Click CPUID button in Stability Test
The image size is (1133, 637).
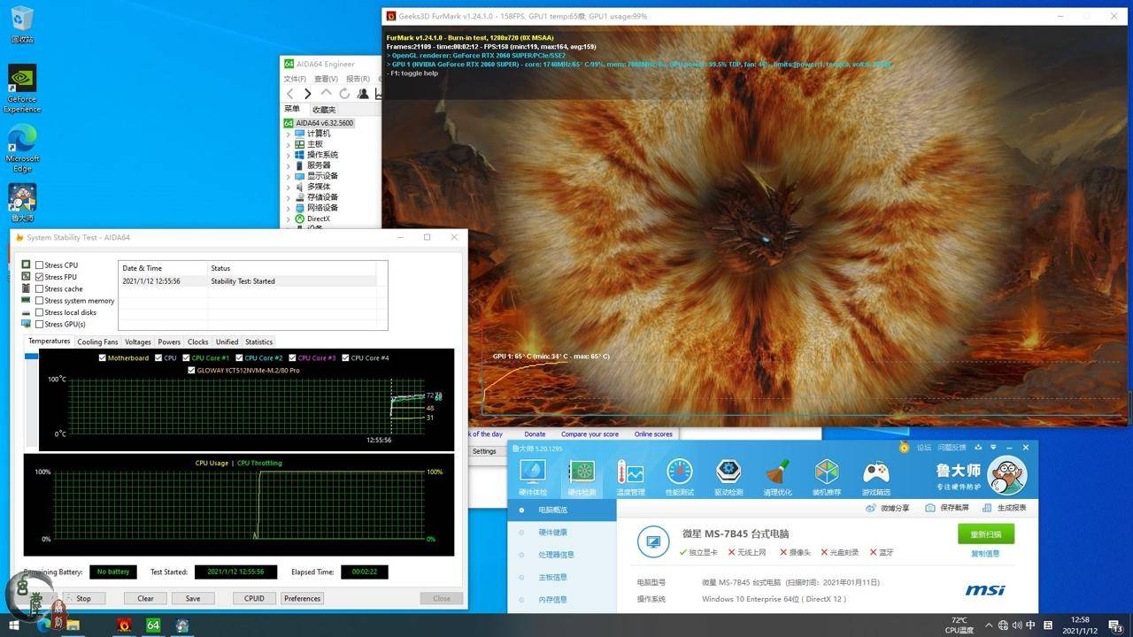pos(254,598)
